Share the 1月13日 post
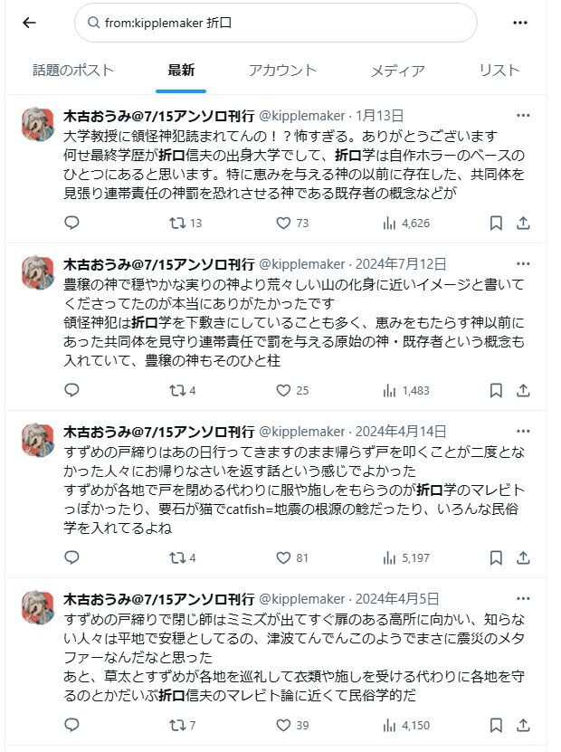 [x=523, y=223]
